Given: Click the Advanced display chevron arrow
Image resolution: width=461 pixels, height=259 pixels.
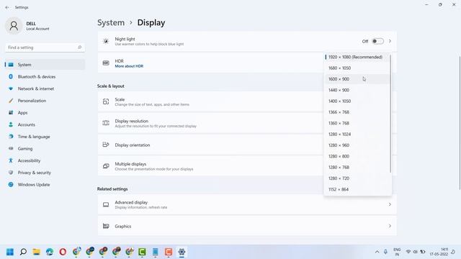Looking at the screenshot, I should 390,204.
